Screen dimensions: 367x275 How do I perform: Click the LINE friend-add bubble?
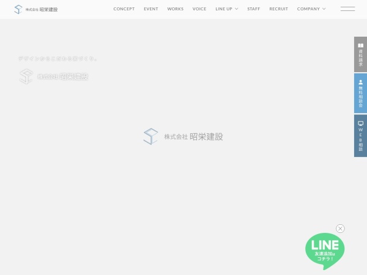pyautogui.click(x=325, y=251)
